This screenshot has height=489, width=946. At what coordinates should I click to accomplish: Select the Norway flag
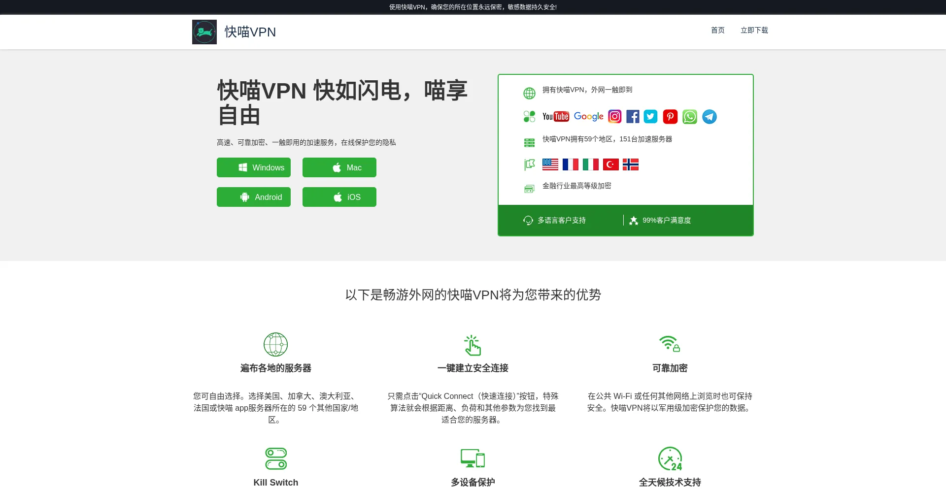[x=631, y=164]
